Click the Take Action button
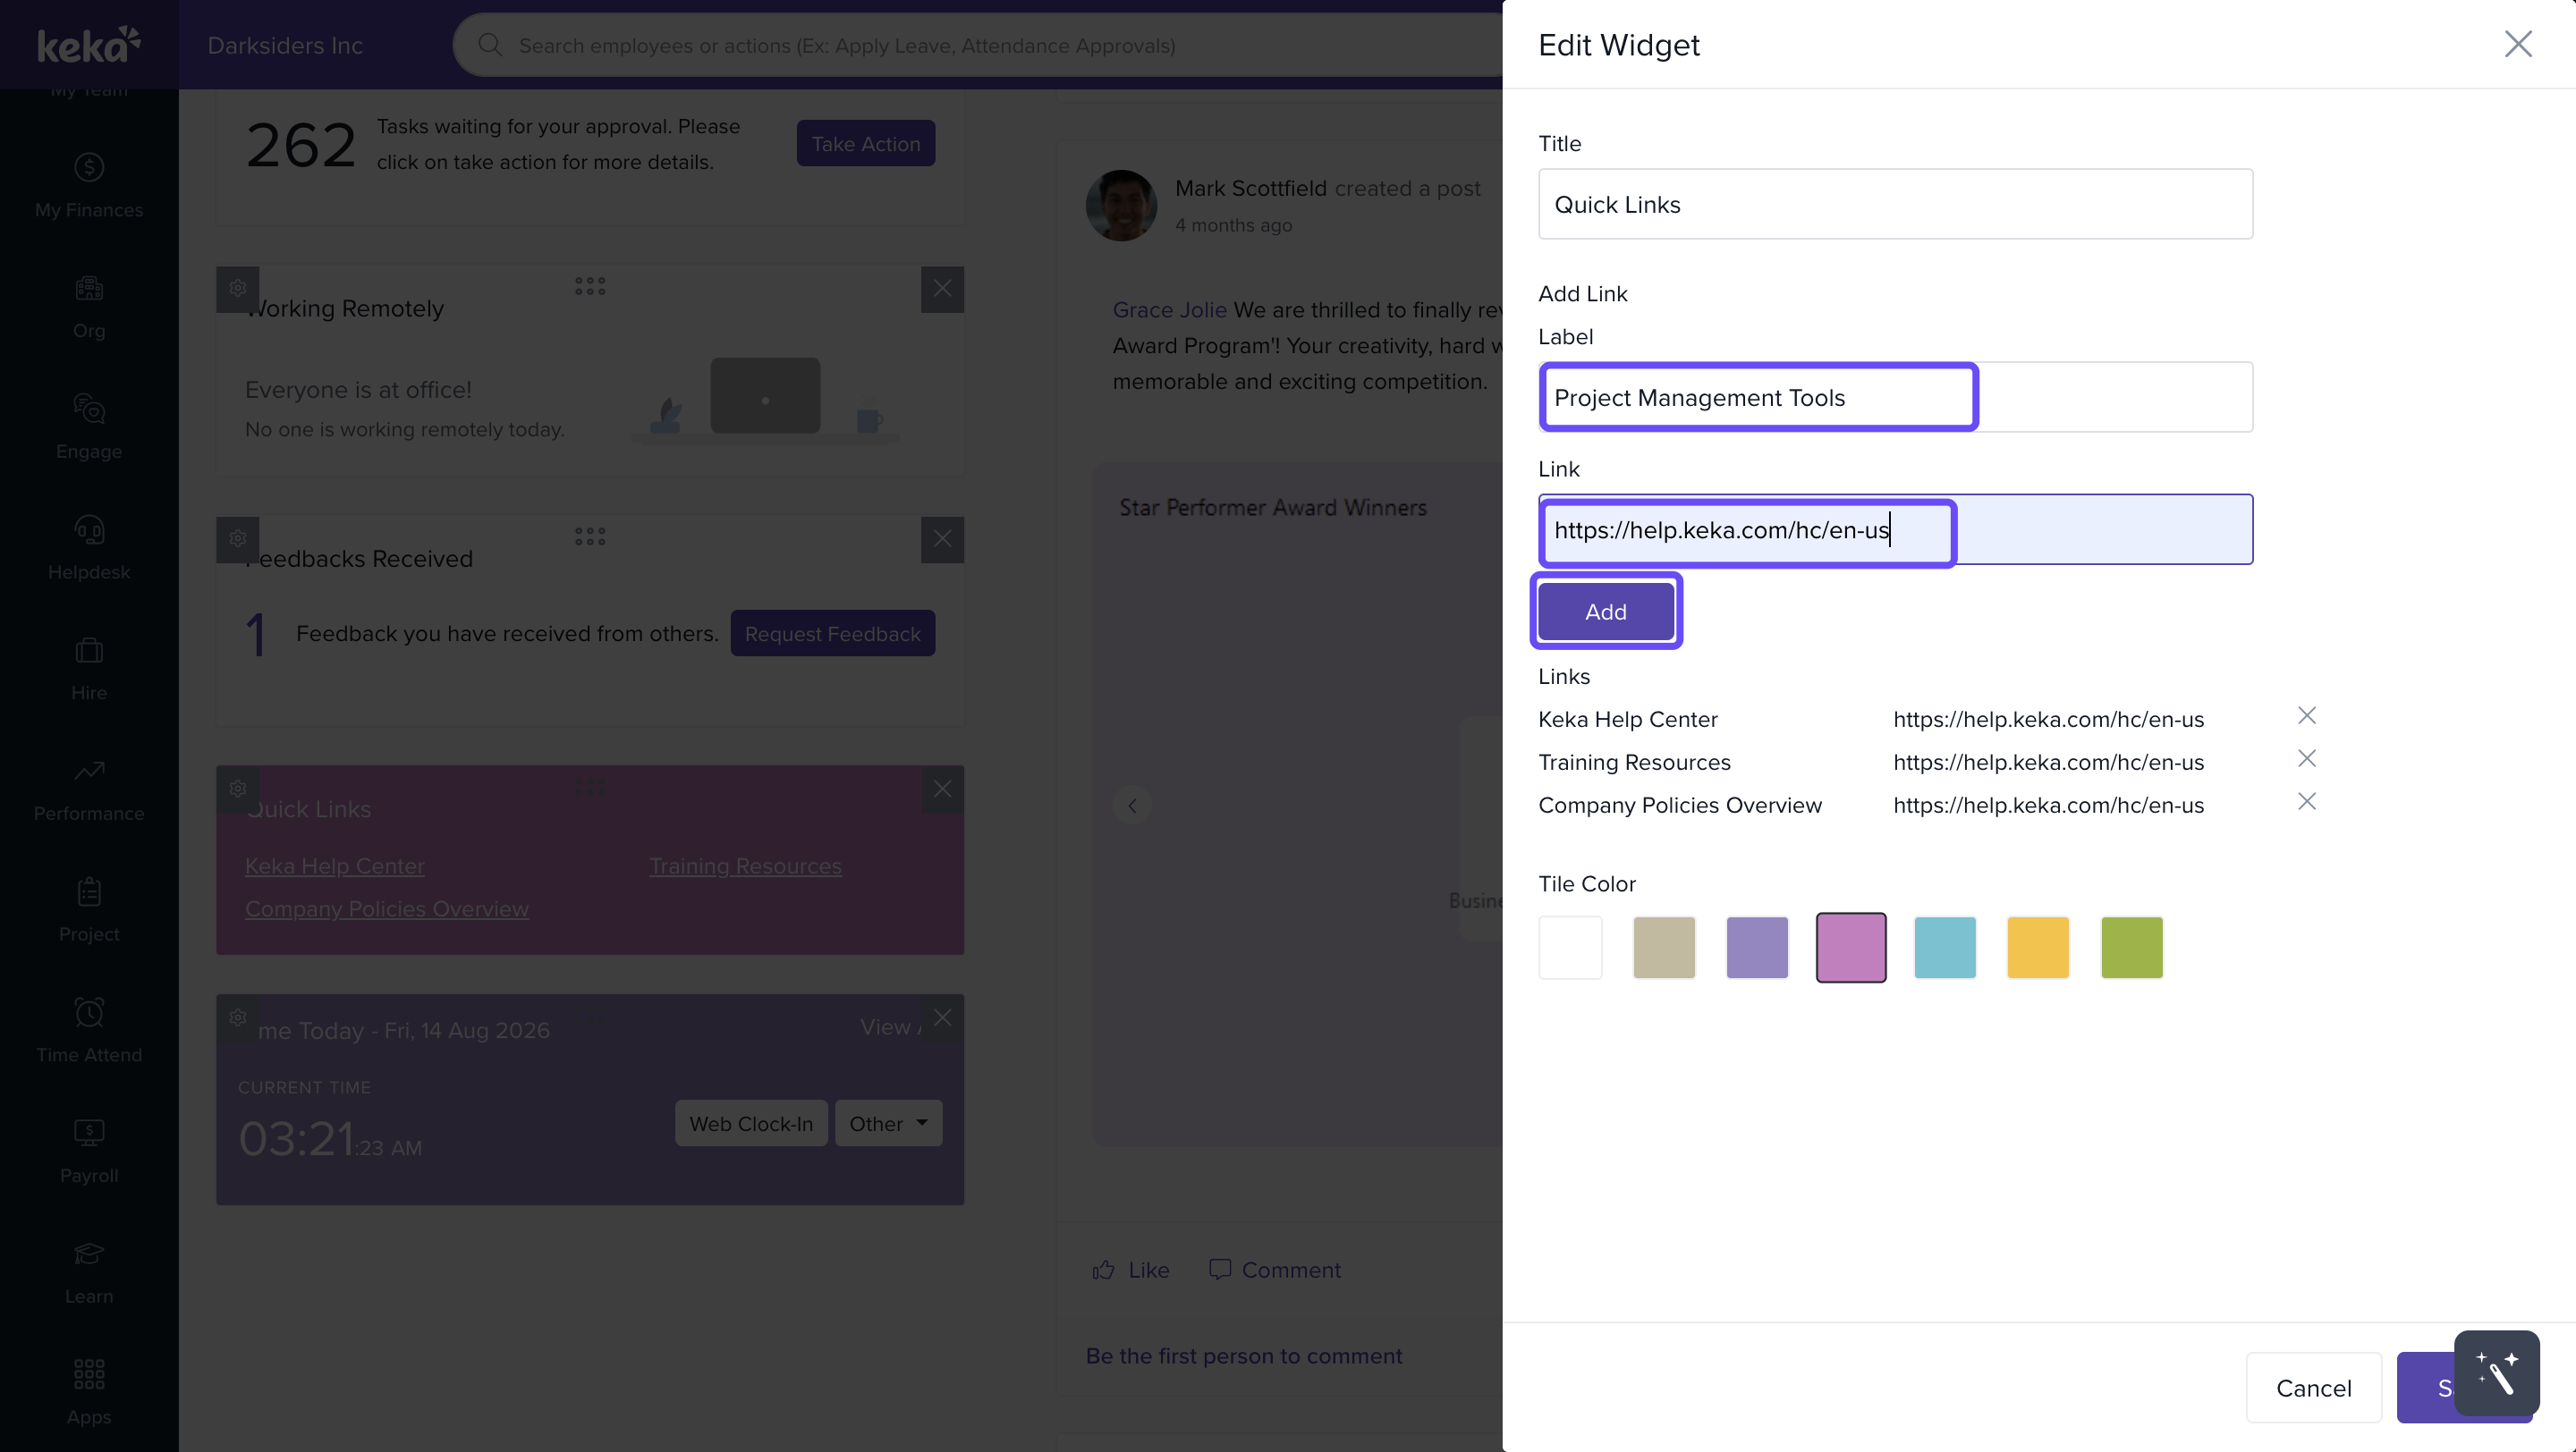This screenshot has width=2576, height=1452. click(x=865, y=144)
